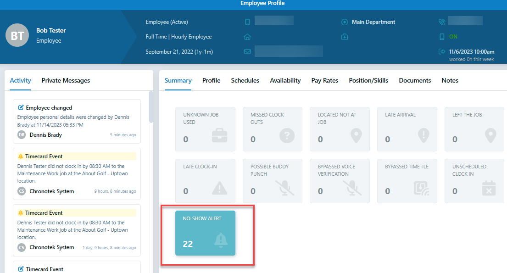507x273 pixels.
Task: Click the calendar icon on Unscheduled Clock In
Action: [489, 188]
